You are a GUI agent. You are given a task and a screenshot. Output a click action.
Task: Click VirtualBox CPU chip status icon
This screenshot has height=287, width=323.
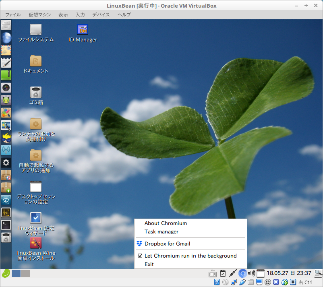coord(276,282)
